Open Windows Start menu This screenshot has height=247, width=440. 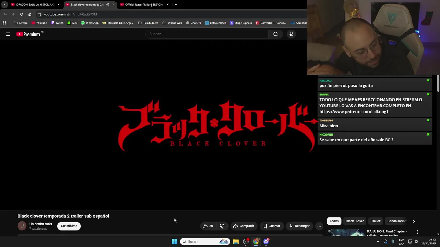174,242
